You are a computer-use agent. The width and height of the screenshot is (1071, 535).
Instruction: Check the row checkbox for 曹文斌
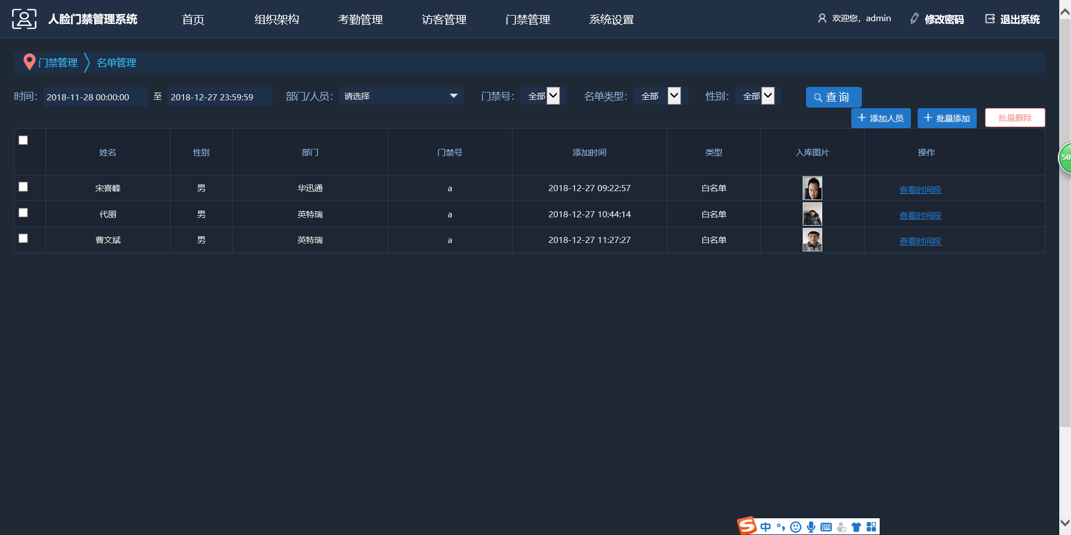(x=23, y=239)
